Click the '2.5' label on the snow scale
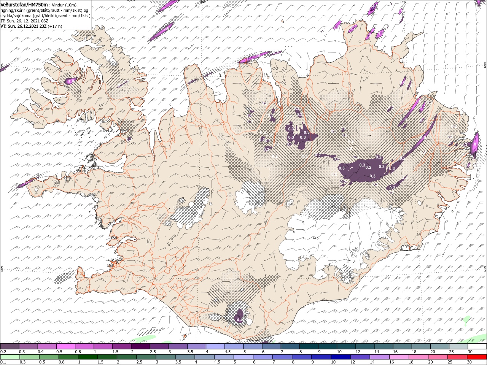 (x=153, y=352)
